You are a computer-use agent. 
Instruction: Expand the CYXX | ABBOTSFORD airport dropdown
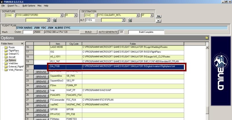coord(62,15)
